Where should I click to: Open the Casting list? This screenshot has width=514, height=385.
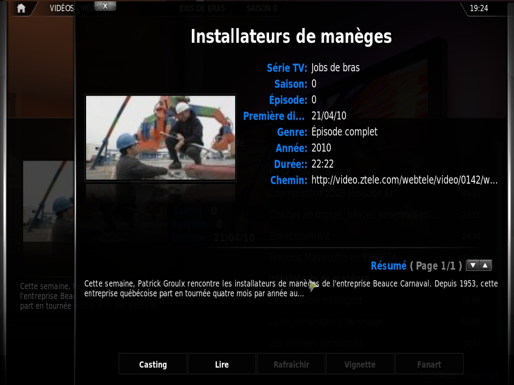[x=153, y=364]
